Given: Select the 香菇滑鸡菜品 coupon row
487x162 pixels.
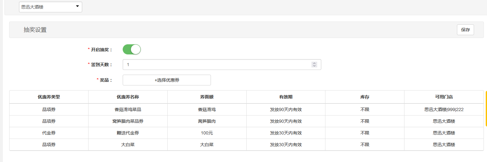Looking at the screenshot, I should pyautogui.click(x=247, y=109).
